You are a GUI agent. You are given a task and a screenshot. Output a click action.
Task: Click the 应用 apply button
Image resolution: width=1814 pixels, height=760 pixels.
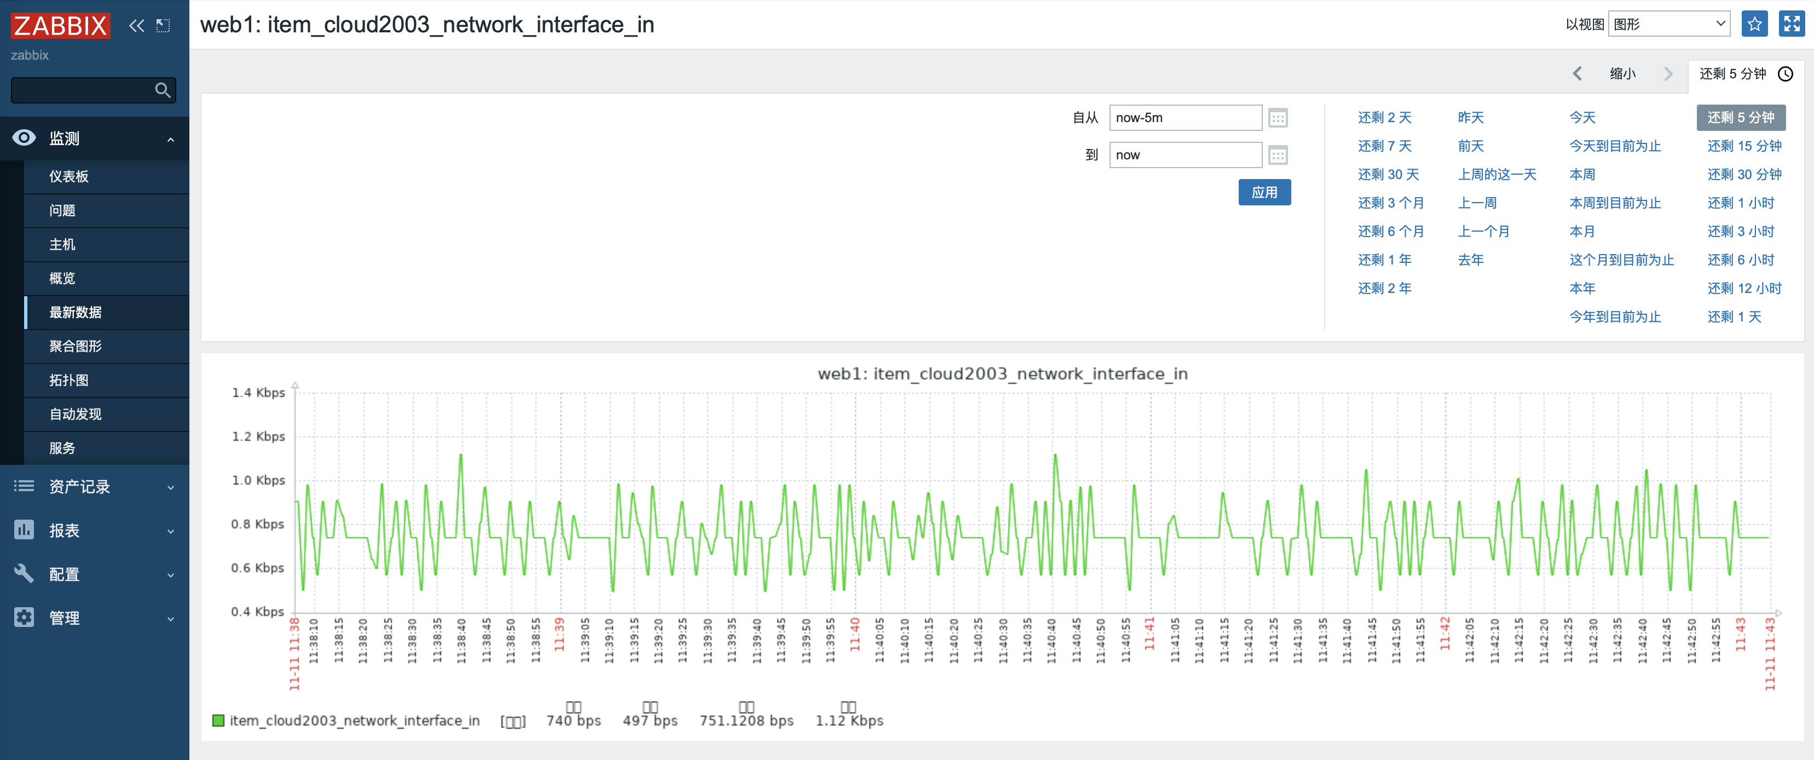pyautogui.click(x=1264, y=192)
